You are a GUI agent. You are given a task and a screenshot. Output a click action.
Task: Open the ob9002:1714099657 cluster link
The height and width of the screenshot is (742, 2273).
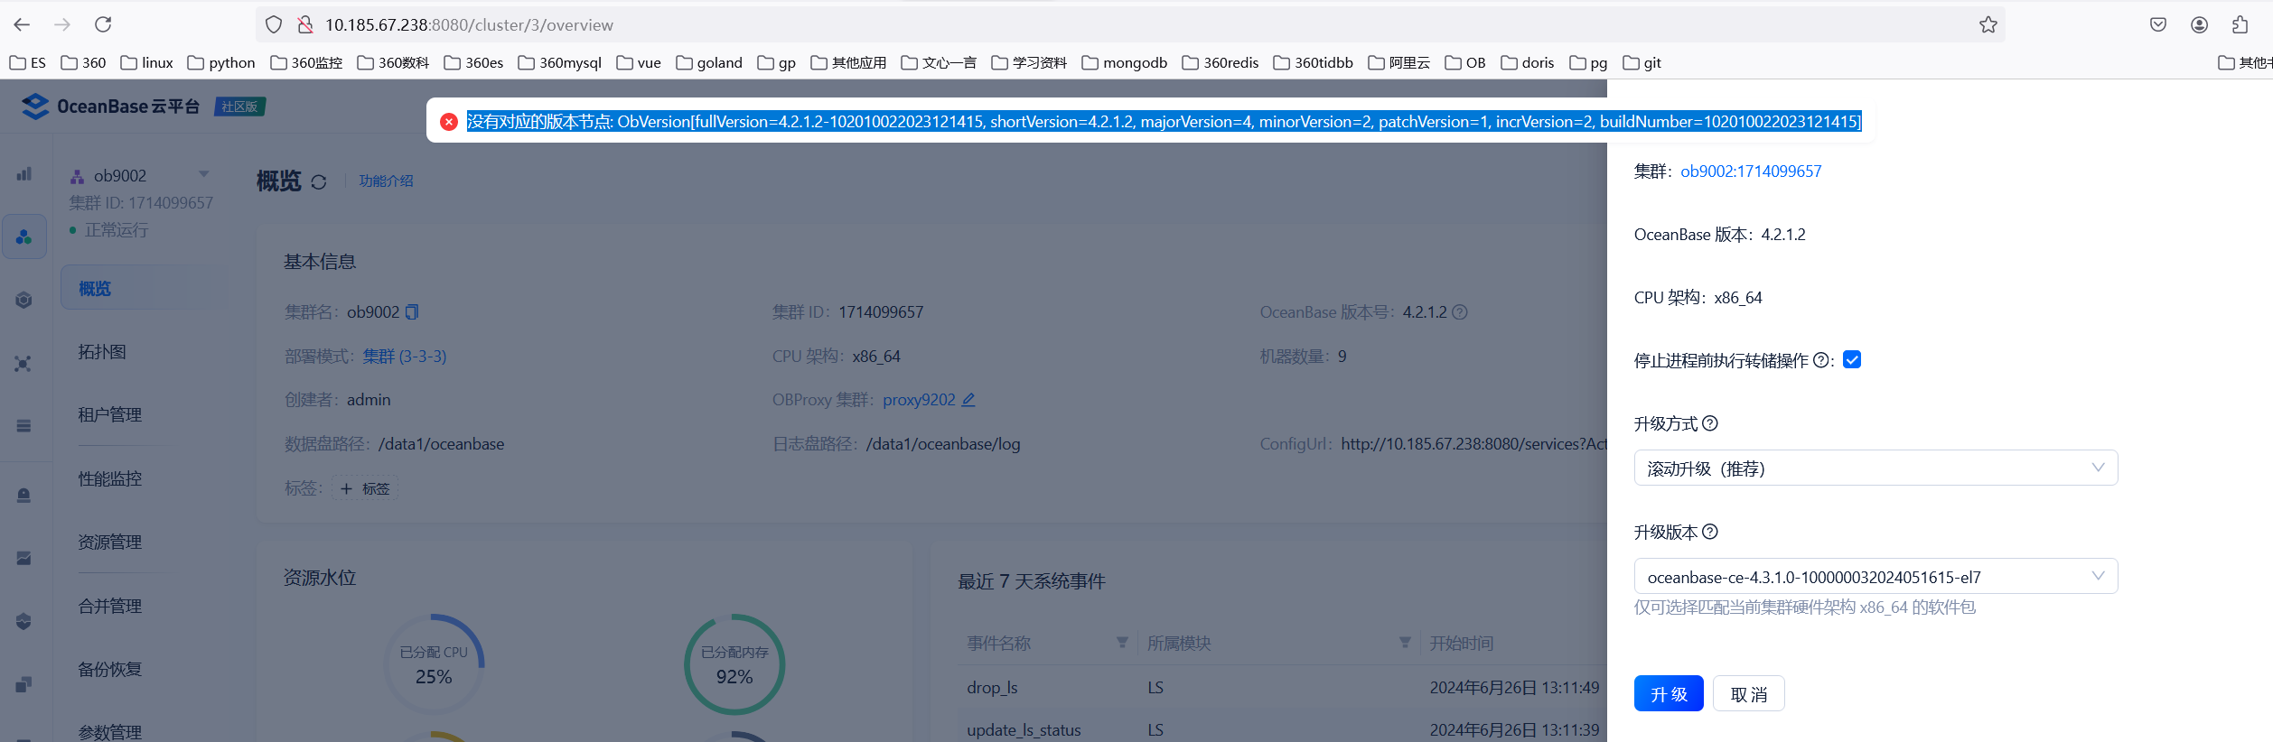1751,171
